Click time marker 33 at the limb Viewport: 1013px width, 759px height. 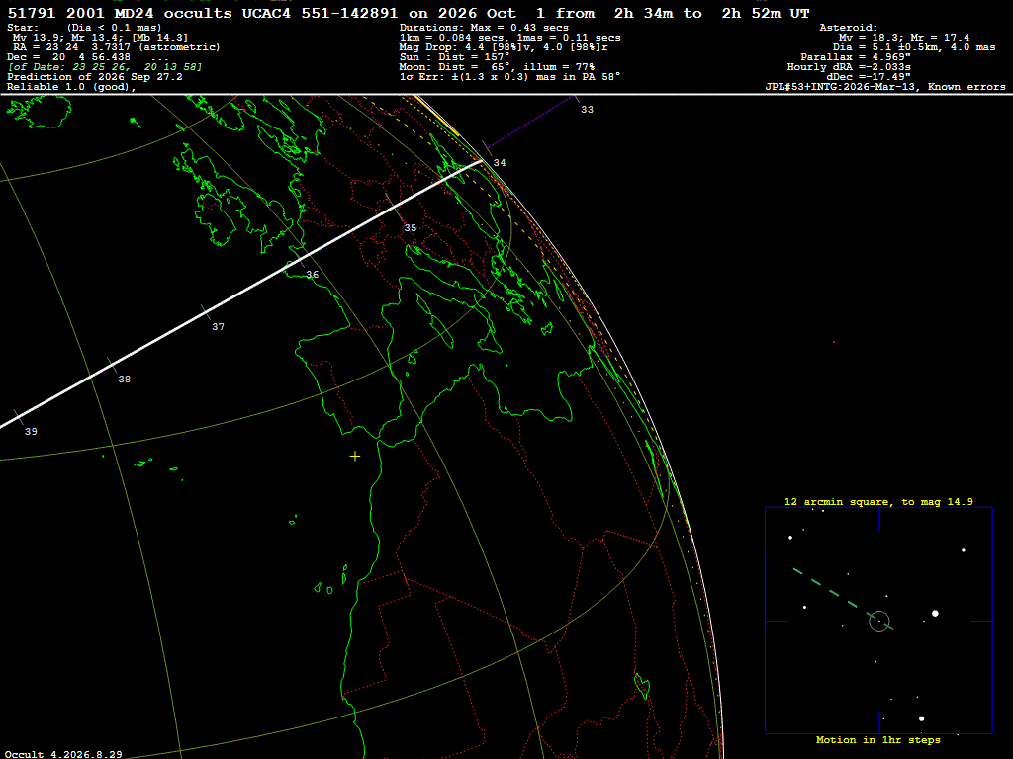(x=587, y=109)
